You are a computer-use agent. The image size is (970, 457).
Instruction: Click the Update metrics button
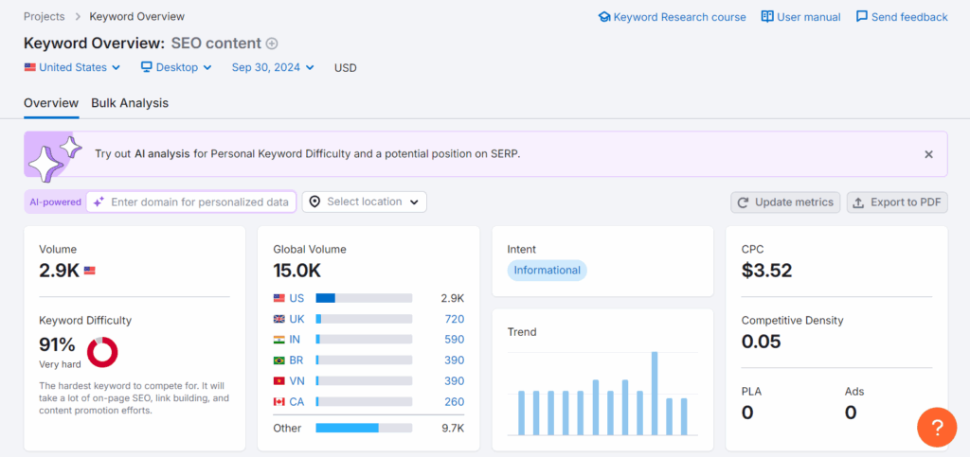pyautogui.click(x=785, y=202)
